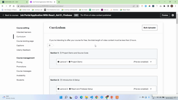Image resolution: width=178 pixels, height=100 pixels.
Task: Open Font Awesome Icons bookmark
Action: pyautogui.click(x=52, y=10)
